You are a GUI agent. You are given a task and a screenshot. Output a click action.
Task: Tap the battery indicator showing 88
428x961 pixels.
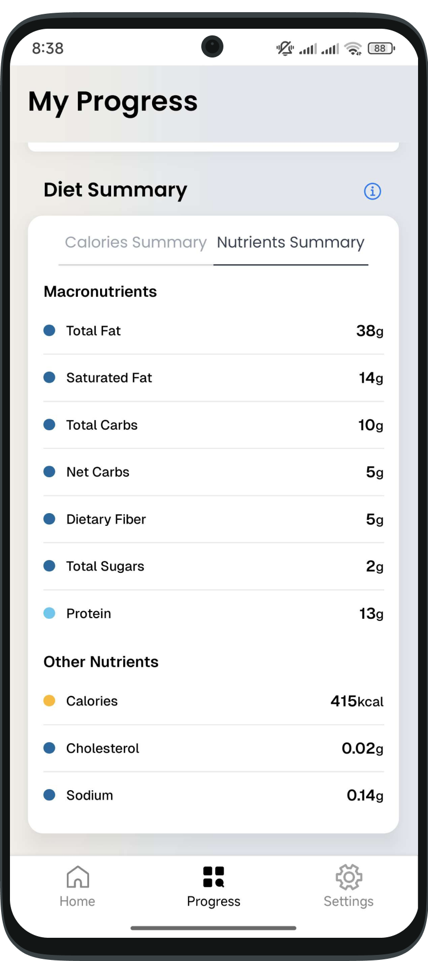[382, 49]
